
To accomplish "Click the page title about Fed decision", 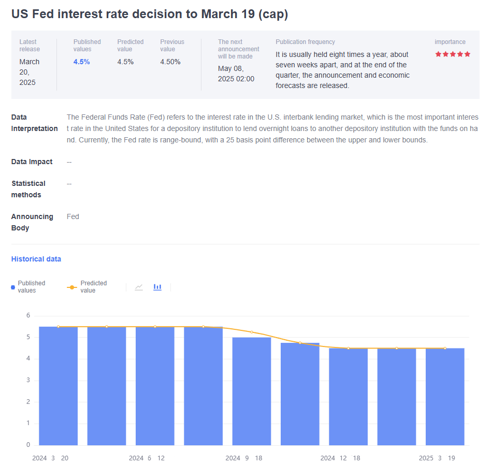I will (x=150, y=14).
